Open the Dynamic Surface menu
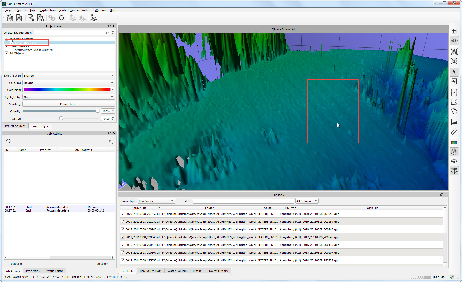 coord(80,10)
